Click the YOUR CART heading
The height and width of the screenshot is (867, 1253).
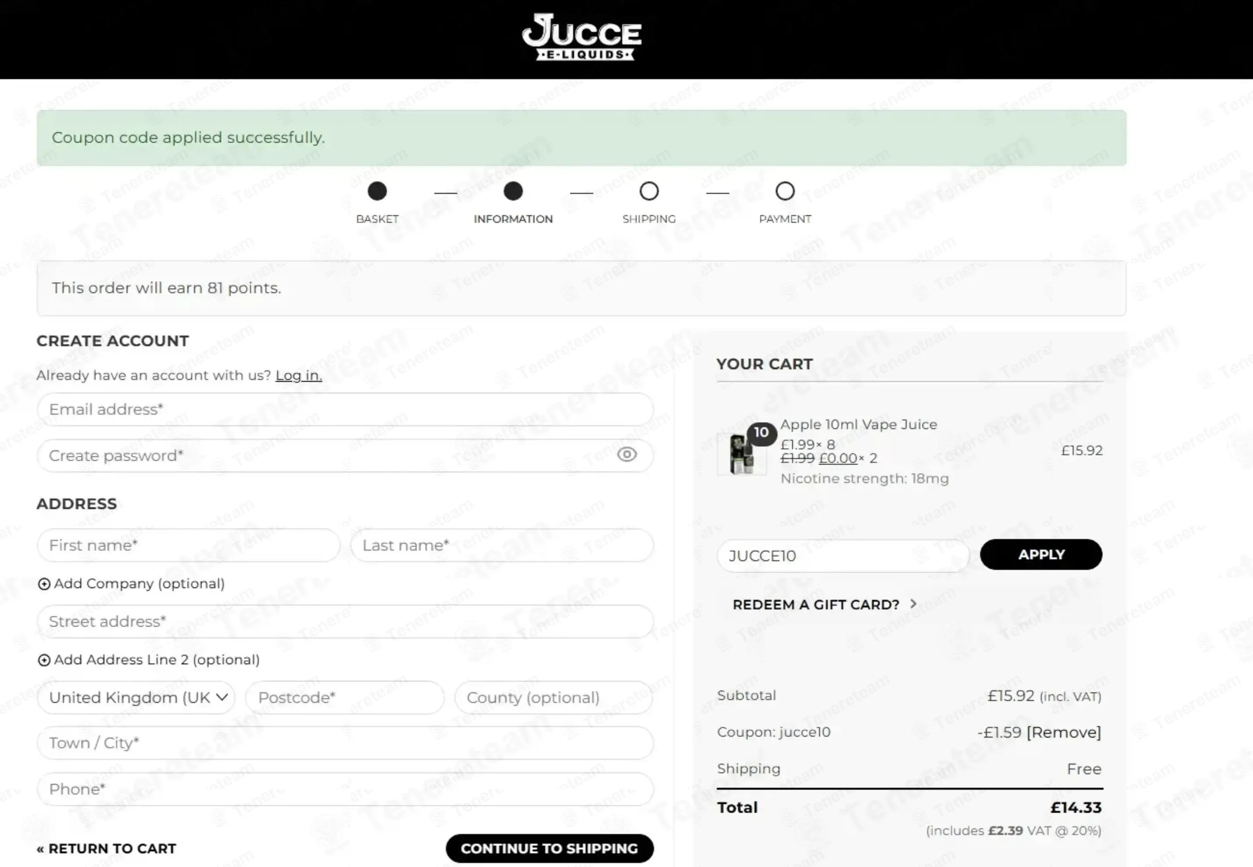pos(764,364)
